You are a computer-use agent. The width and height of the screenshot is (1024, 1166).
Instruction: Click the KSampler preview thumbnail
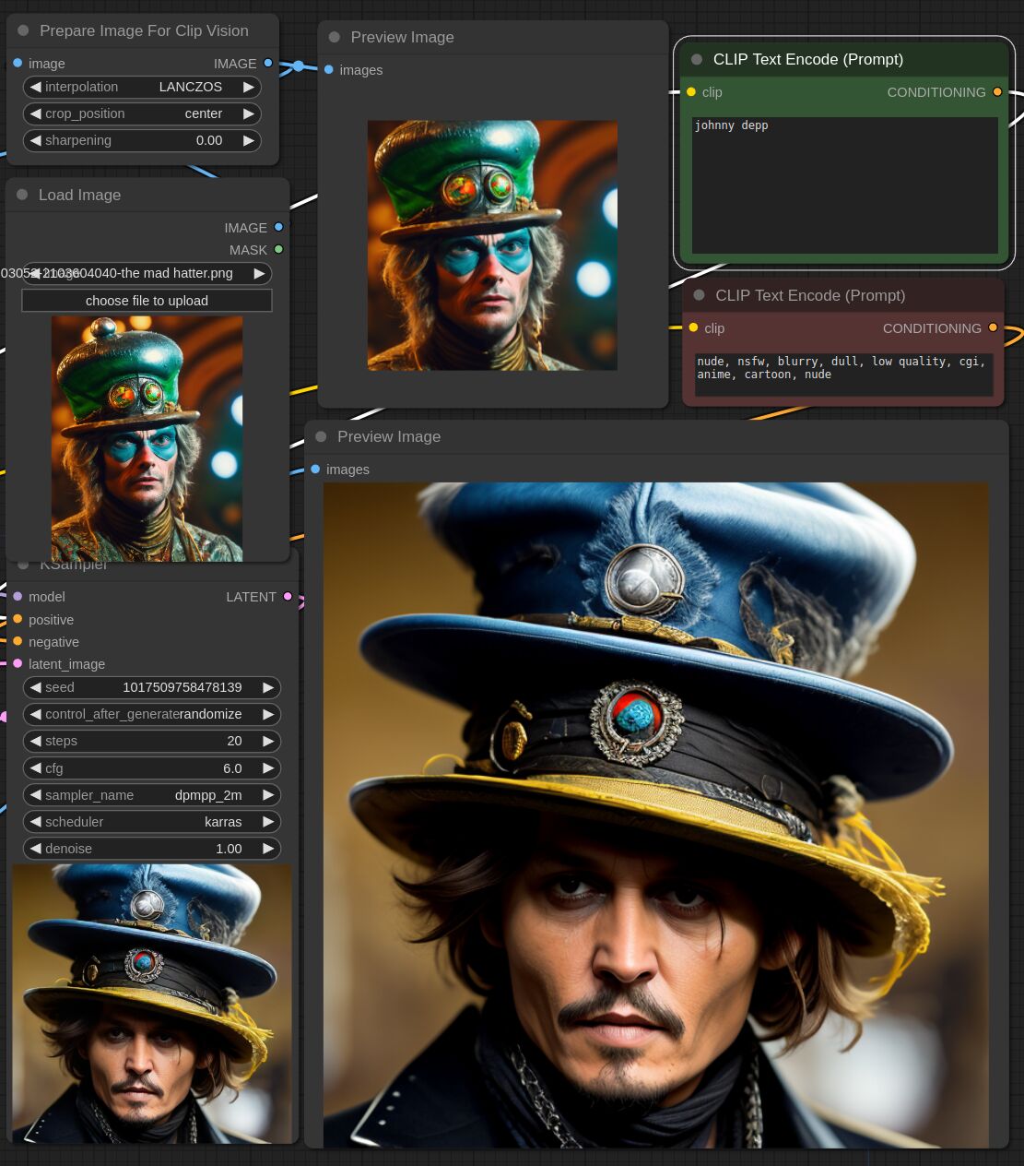[x=152, y=1004]
